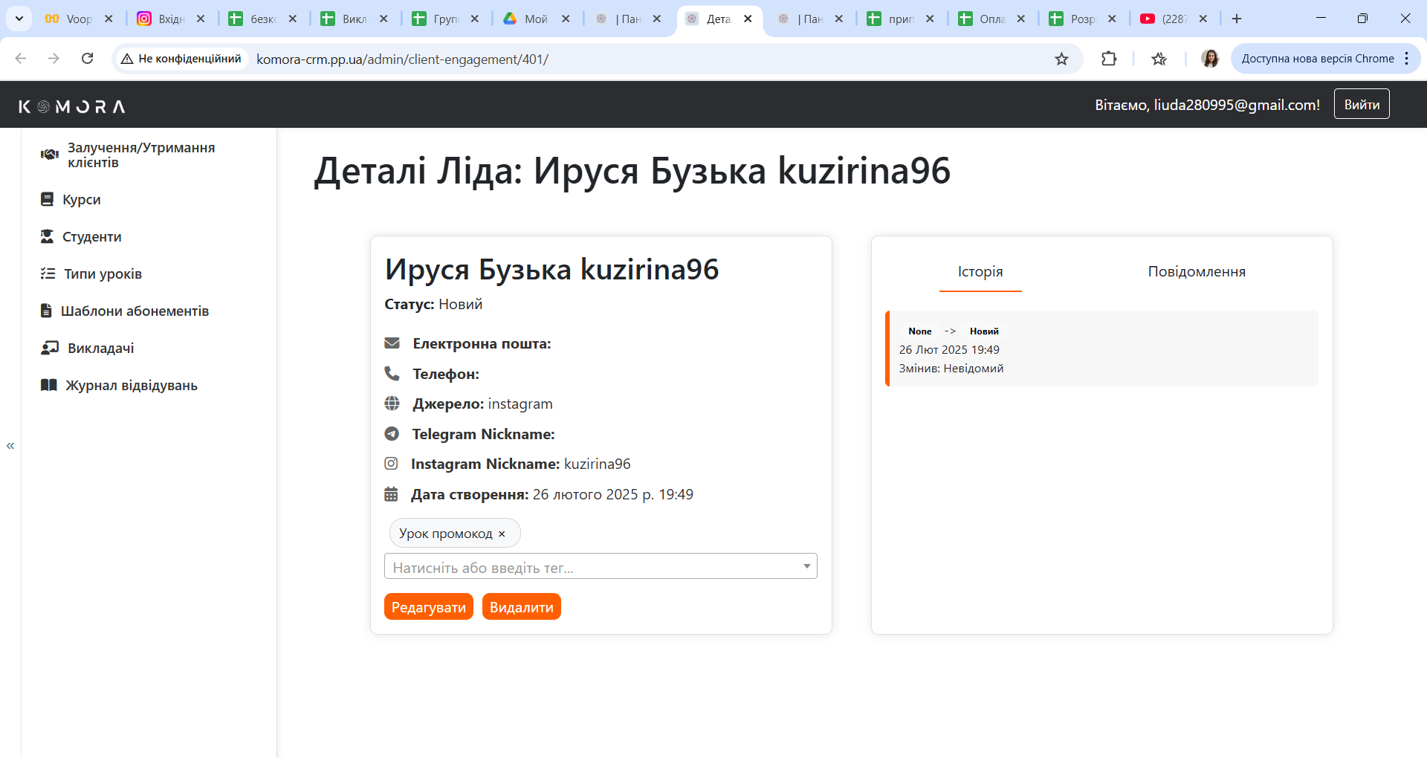Switch to the Повідомлення tab
The width and height of the screenshot is (1427, 758).
tap(1196, 271)
